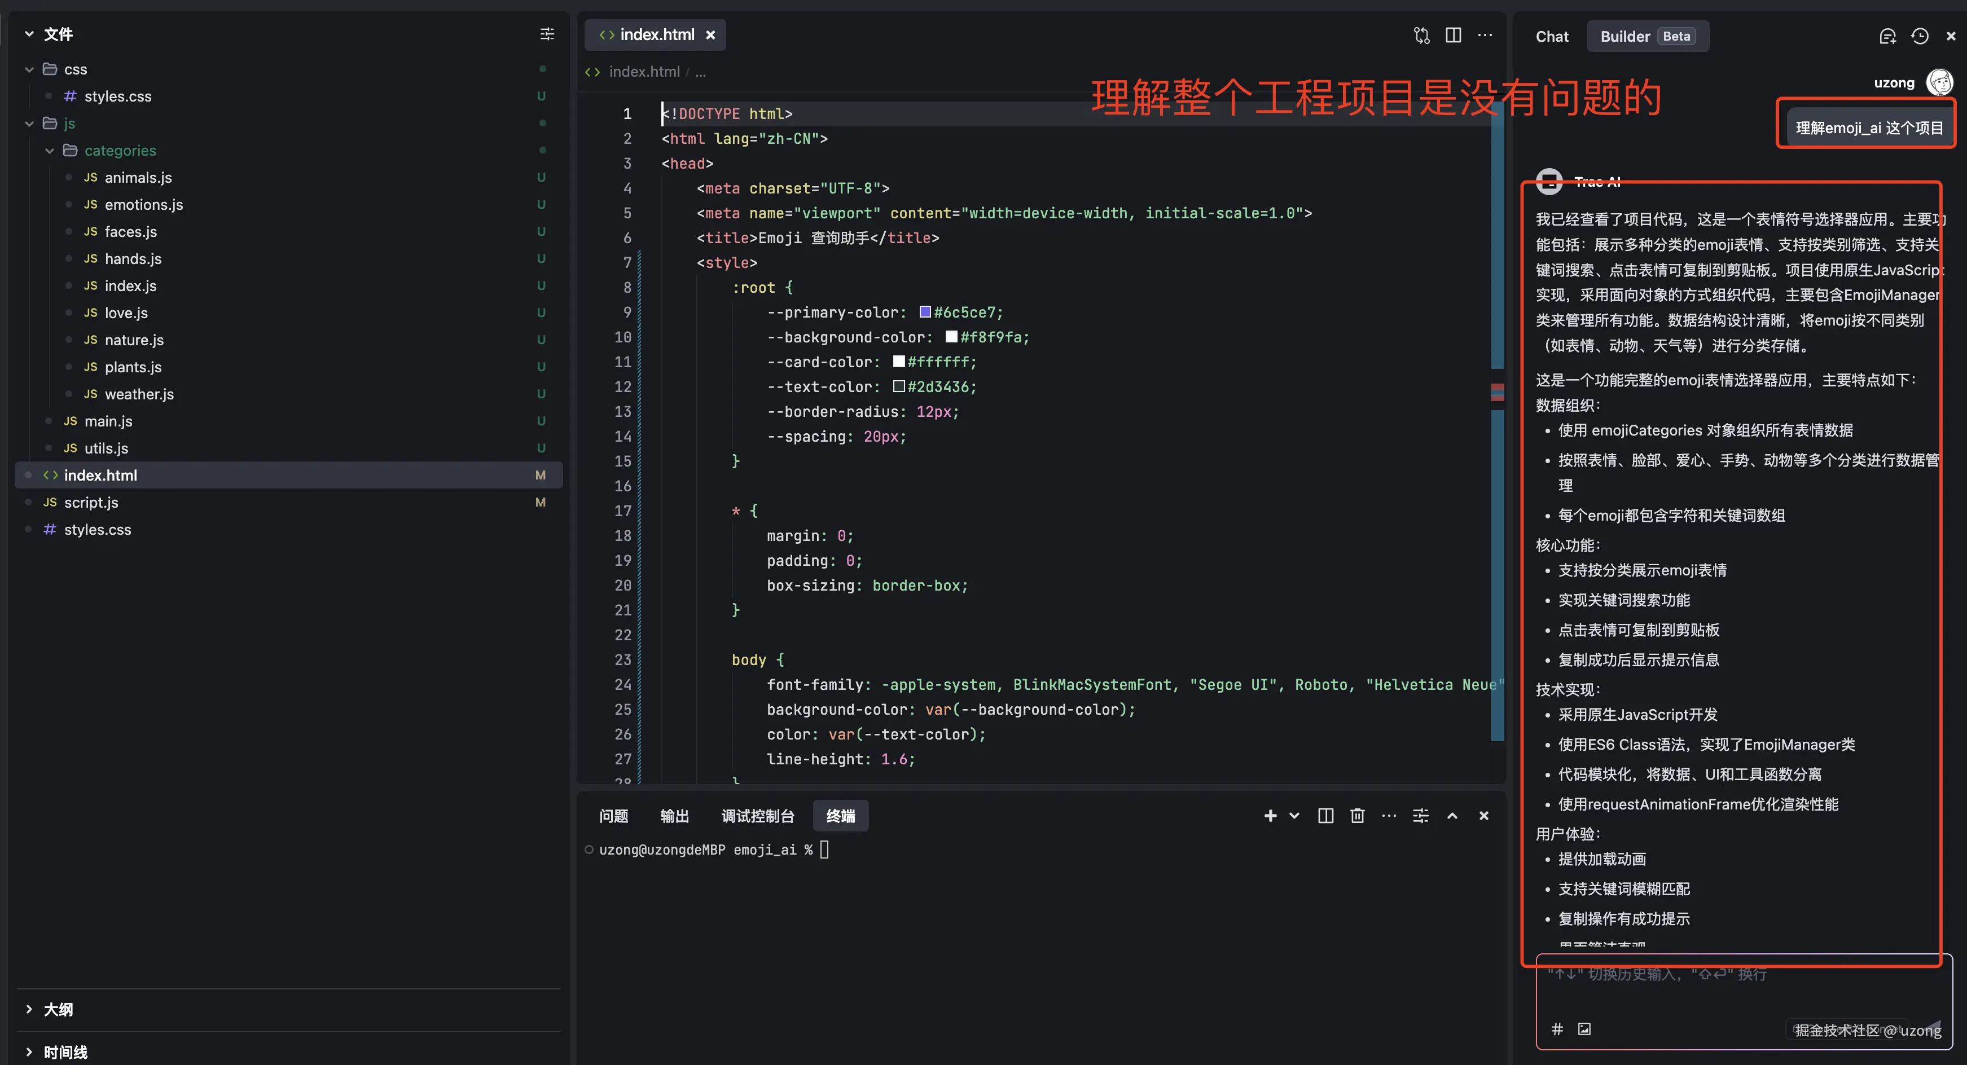Open the terminal launch profile dropdown arrow
Screen dimensions: 1967x1065
click(x=1294, y=816)
